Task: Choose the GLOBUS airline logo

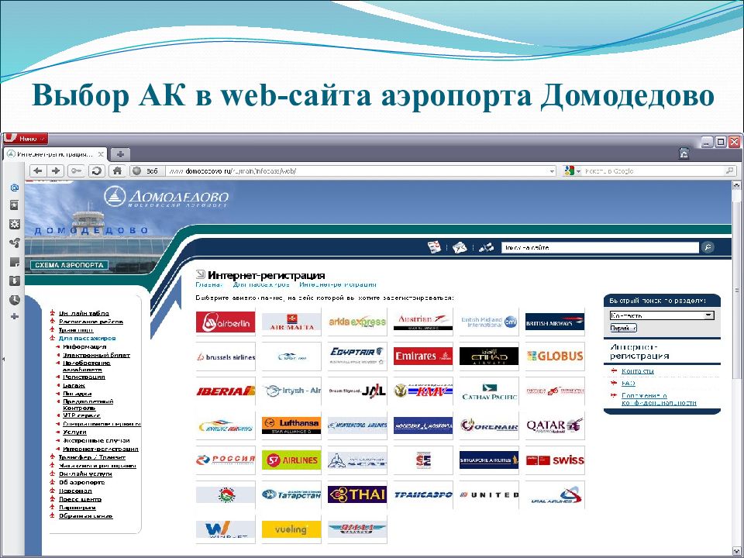Action: [555, 356]
